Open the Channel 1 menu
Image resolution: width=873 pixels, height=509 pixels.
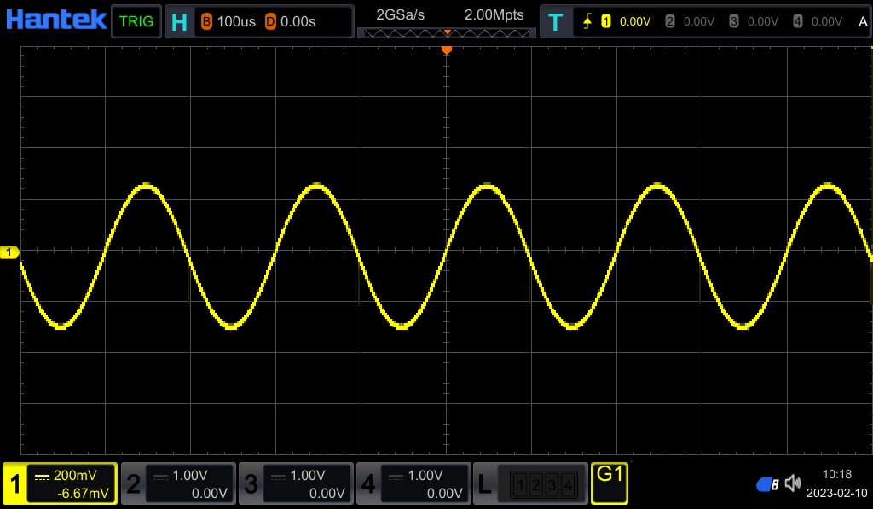pos(14,483)
